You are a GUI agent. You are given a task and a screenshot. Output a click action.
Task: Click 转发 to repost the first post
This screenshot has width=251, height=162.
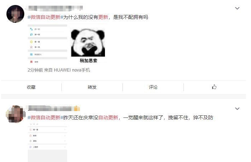(92, 87)
